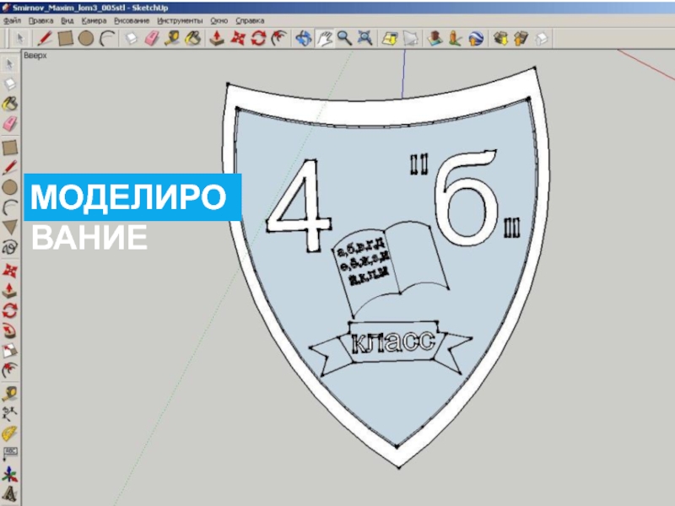Open the Справка menu
This screenshot has height=506, width=675.
tap(250, 20)
